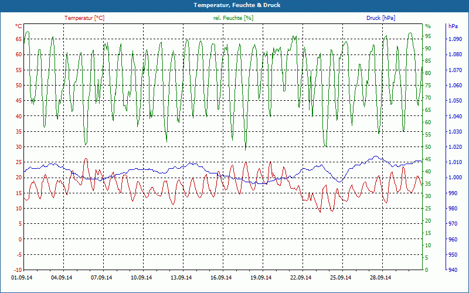
Task: Click the temperature axis value 60
Action: (x=19, y=54)
